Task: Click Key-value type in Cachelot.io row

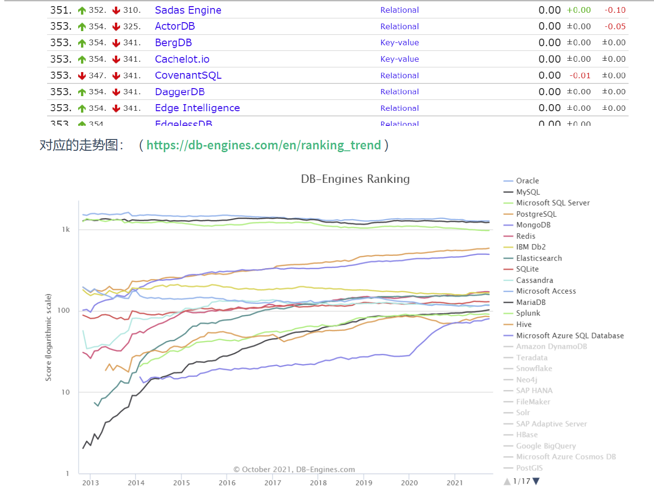Action: (399, 59)
